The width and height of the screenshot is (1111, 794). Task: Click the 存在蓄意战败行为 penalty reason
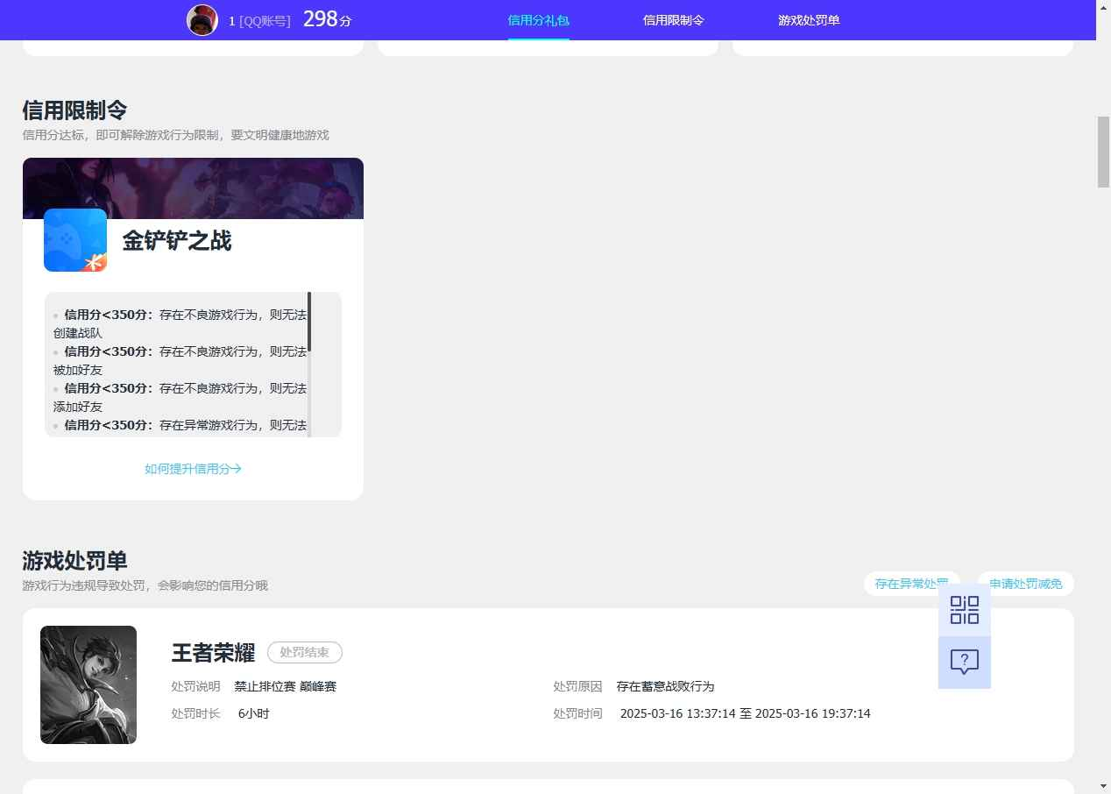[666, 686]
